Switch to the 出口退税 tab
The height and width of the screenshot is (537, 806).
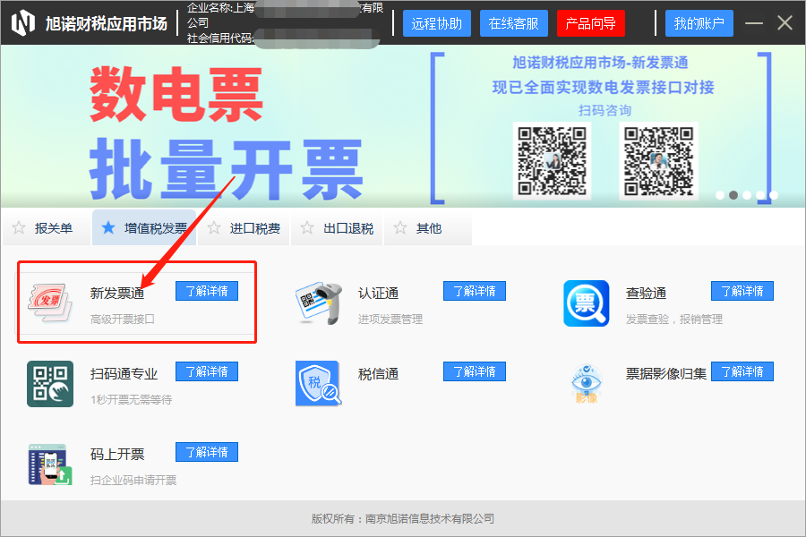pyautogui.click(x=337, y=227)
